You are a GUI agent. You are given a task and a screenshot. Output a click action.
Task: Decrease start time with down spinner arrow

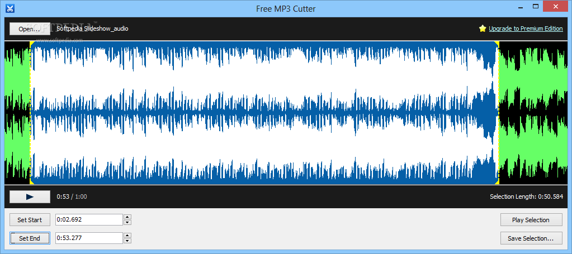point(127,223)
